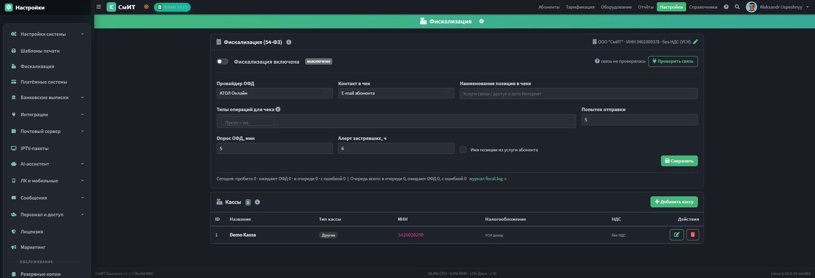Screen dimensions: 815x278
Task: Click ИНН 3426020290 value
Action: point(410,235)
